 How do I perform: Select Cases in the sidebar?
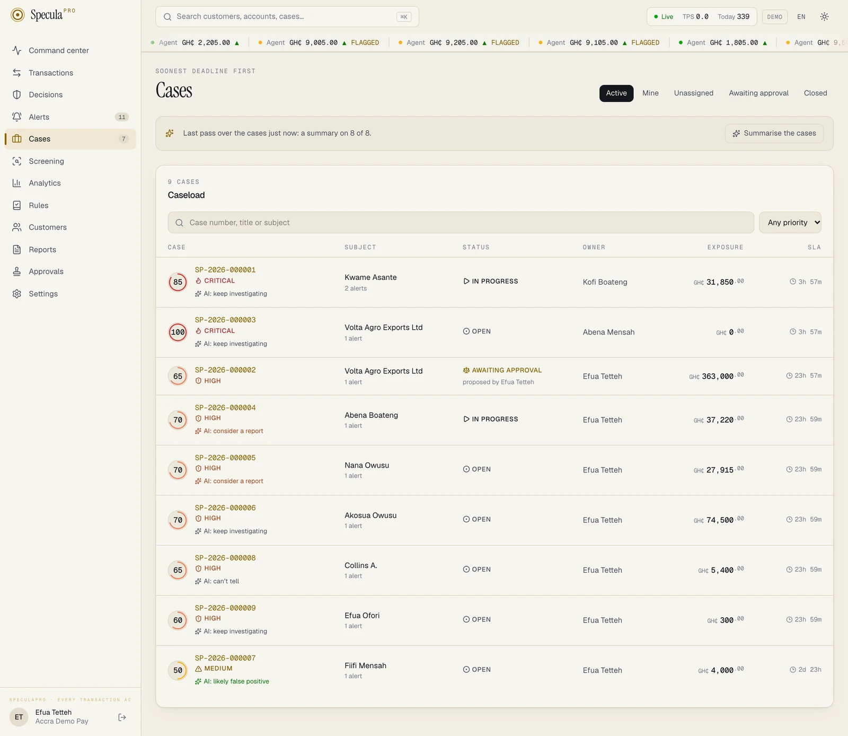(x=70, y=139)
